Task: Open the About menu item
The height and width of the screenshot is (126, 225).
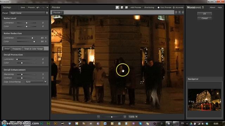Action: (x=212, y=7)
